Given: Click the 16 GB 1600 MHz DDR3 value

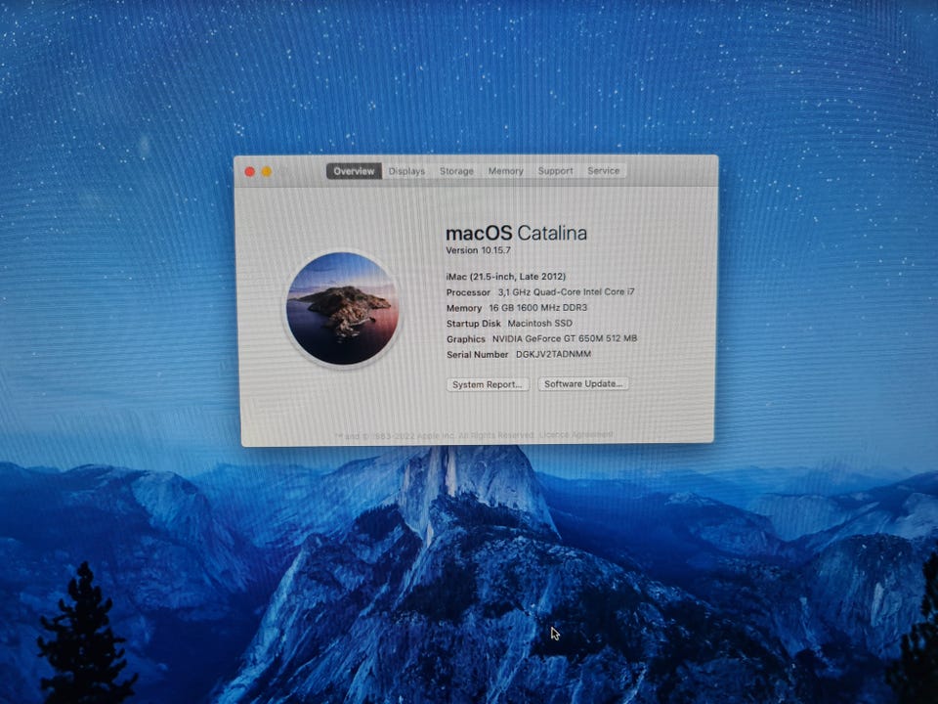Looking at the screenshot, I should tap(537, 308).
